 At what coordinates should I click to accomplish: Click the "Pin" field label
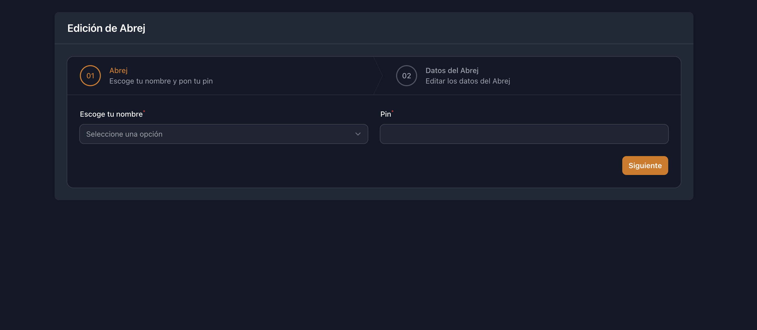tap(385, 114)
